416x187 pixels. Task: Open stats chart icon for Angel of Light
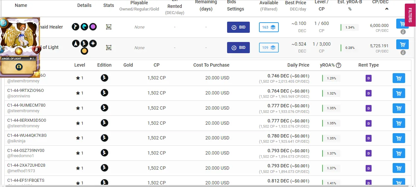tap(109, 48)
